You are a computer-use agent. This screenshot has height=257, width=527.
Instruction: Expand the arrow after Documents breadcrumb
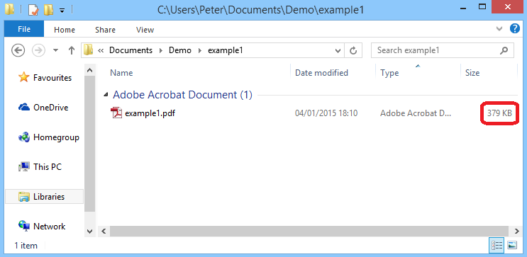(x=161, y=51)
